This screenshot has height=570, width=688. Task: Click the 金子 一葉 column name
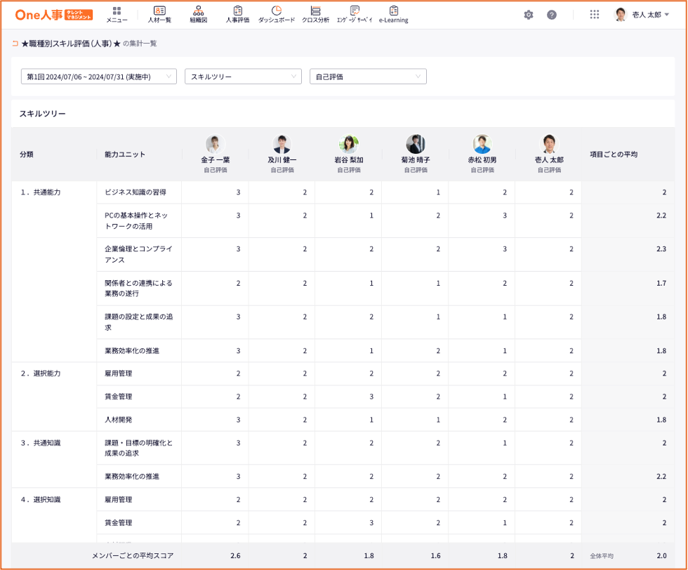coord(215,160)
